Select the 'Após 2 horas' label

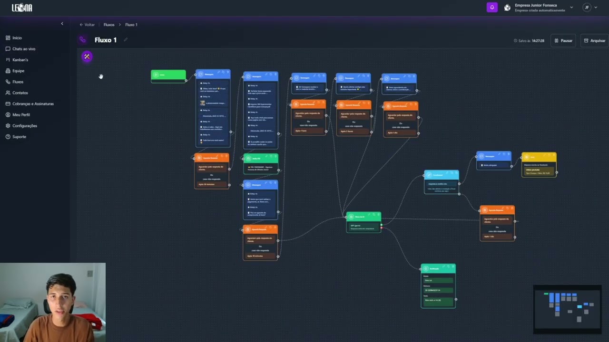(347, 132)
